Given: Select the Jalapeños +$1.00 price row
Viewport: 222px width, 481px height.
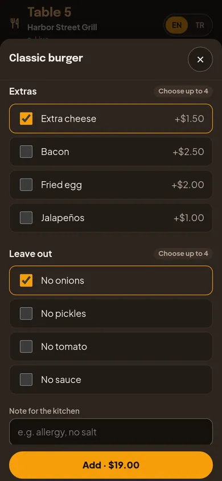Looking at the screenshot, I should click(x=111, y=218).
